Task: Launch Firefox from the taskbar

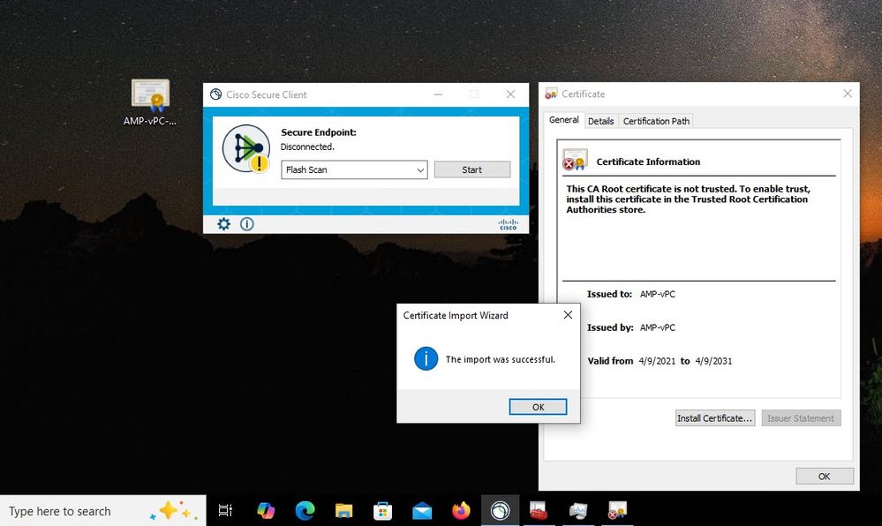Action: [x=461, y=510]
